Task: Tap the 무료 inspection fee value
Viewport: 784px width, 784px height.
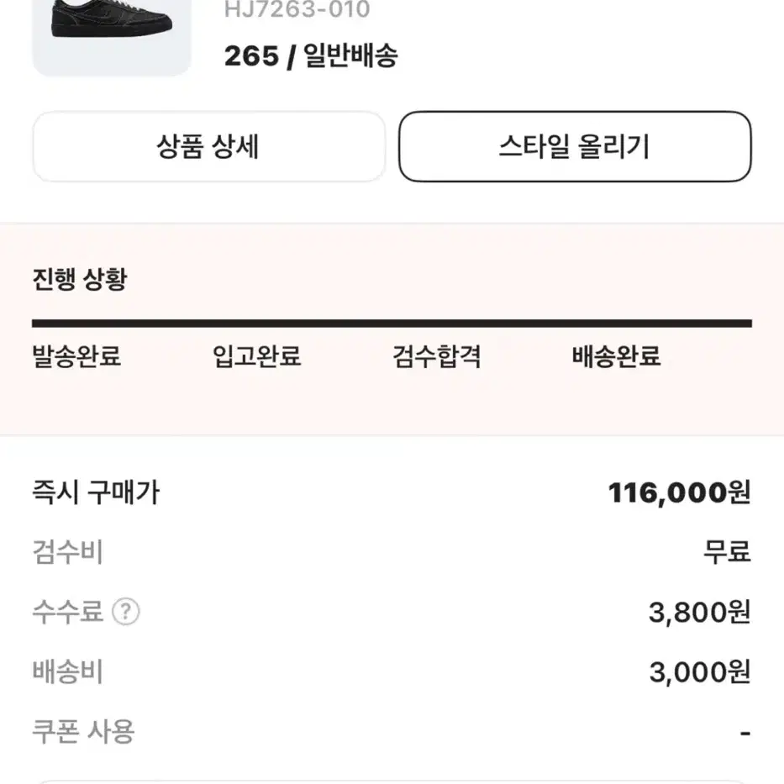Action: pyautogui.click(x=728, y=553)
